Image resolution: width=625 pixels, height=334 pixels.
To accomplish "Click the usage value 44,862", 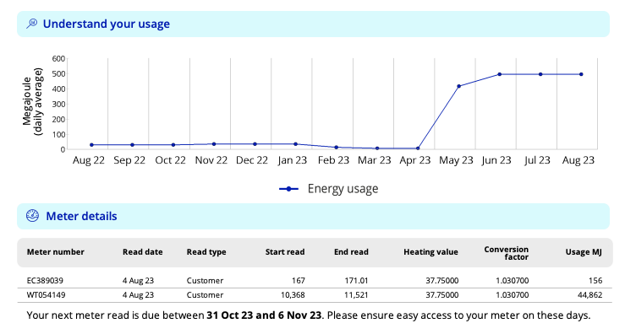I will coord(590,295).
